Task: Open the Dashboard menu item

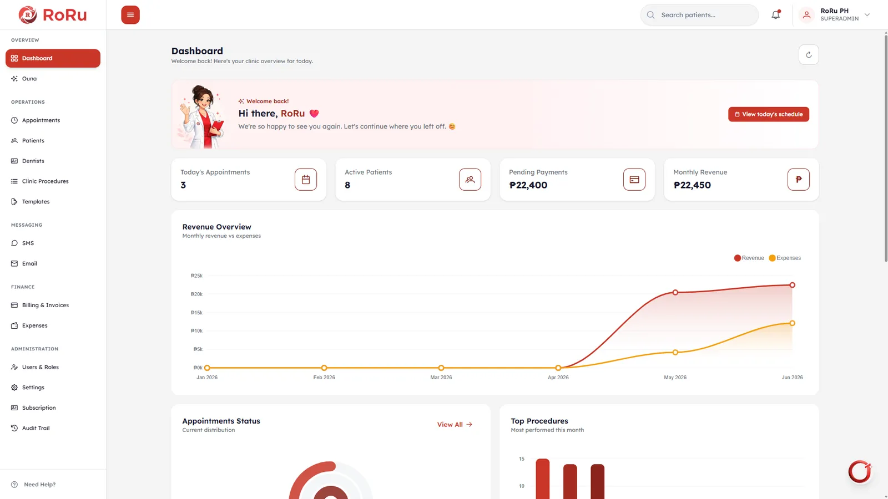Action: click(x=53, y=58)
